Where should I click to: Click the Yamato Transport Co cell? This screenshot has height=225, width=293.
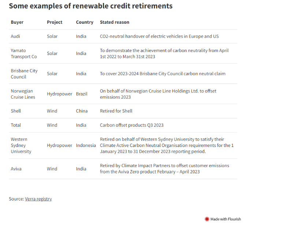[24, 54]
